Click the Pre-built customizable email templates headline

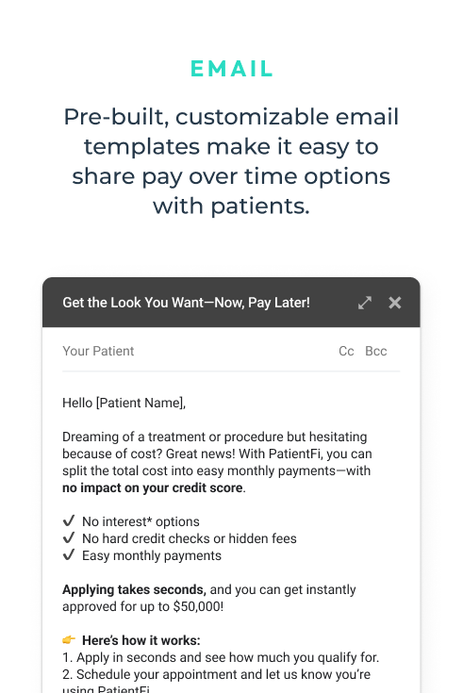231,161
